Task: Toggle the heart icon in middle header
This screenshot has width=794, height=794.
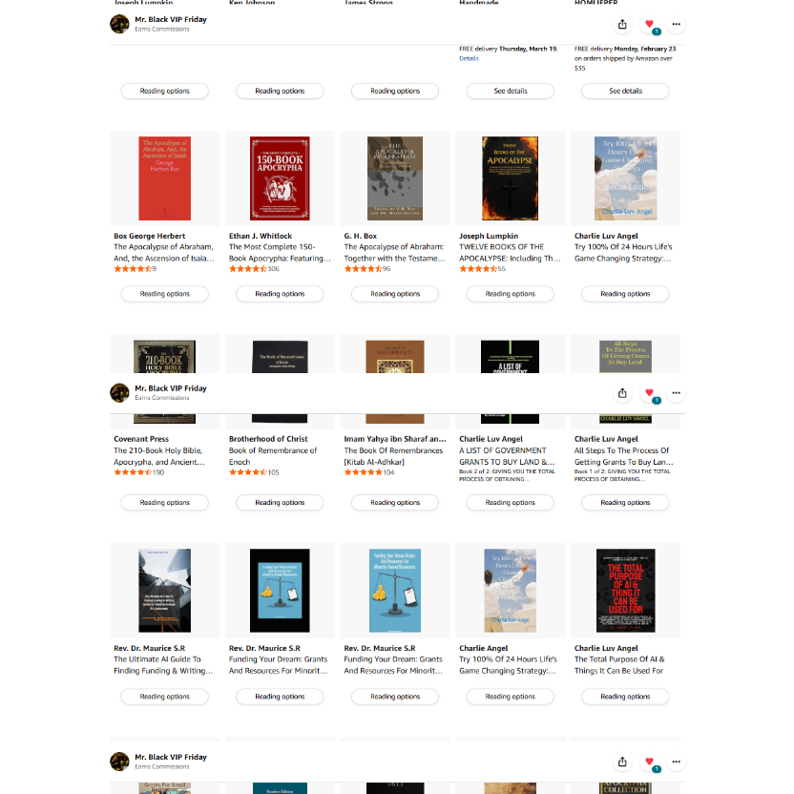Action: click(x=649, y=393)
